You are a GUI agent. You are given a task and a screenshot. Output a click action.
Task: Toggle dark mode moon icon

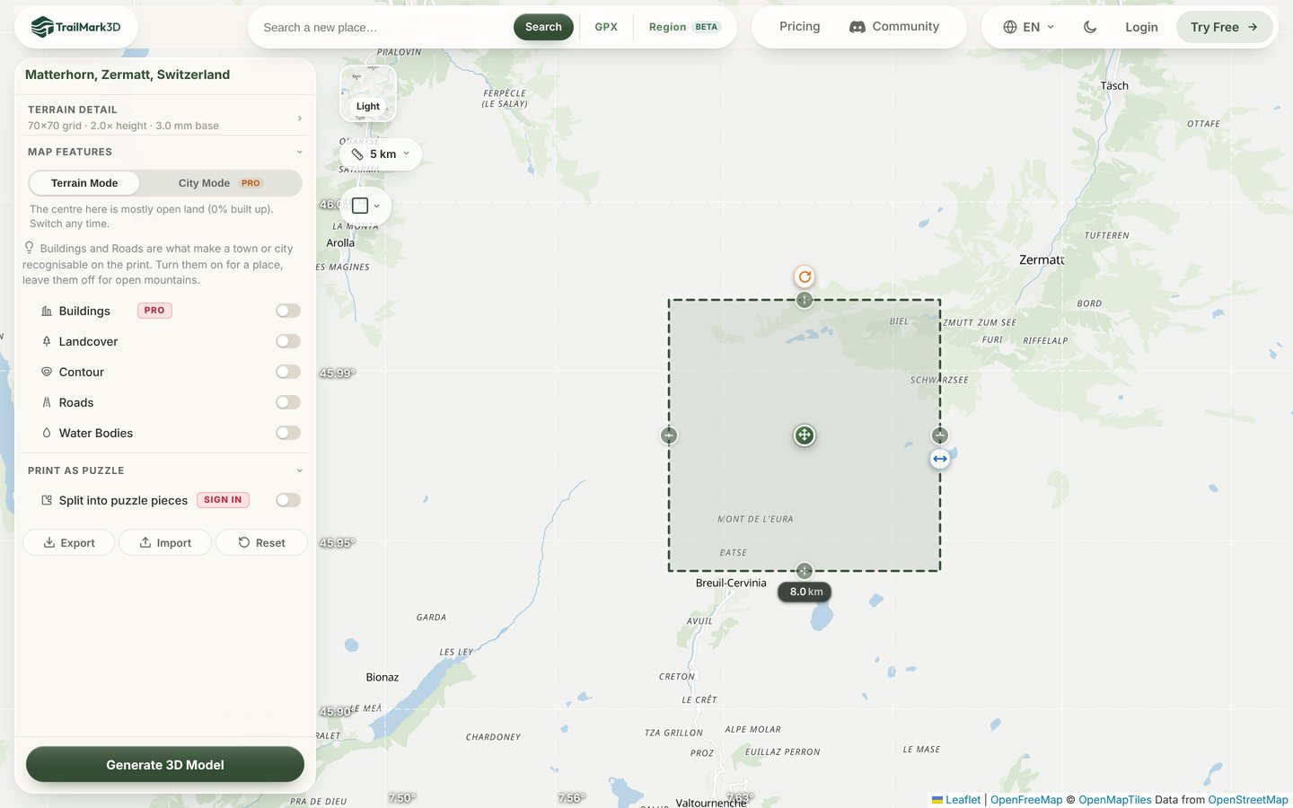tap(1090, 27)
